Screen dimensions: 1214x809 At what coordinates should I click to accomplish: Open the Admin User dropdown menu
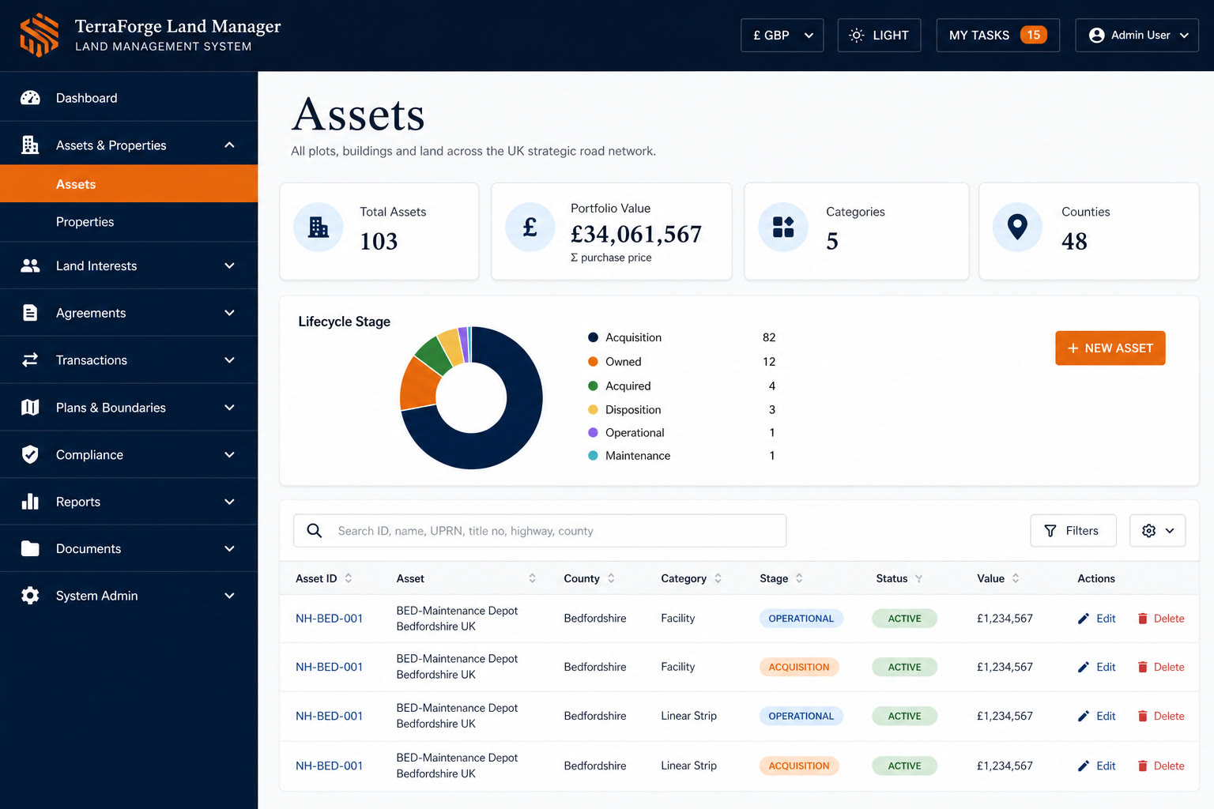point(1137,35)
